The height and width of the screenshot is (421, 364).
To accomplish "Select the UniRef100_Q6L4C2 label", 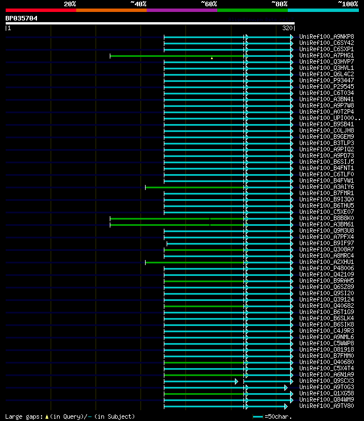I will tap(326, 74).
